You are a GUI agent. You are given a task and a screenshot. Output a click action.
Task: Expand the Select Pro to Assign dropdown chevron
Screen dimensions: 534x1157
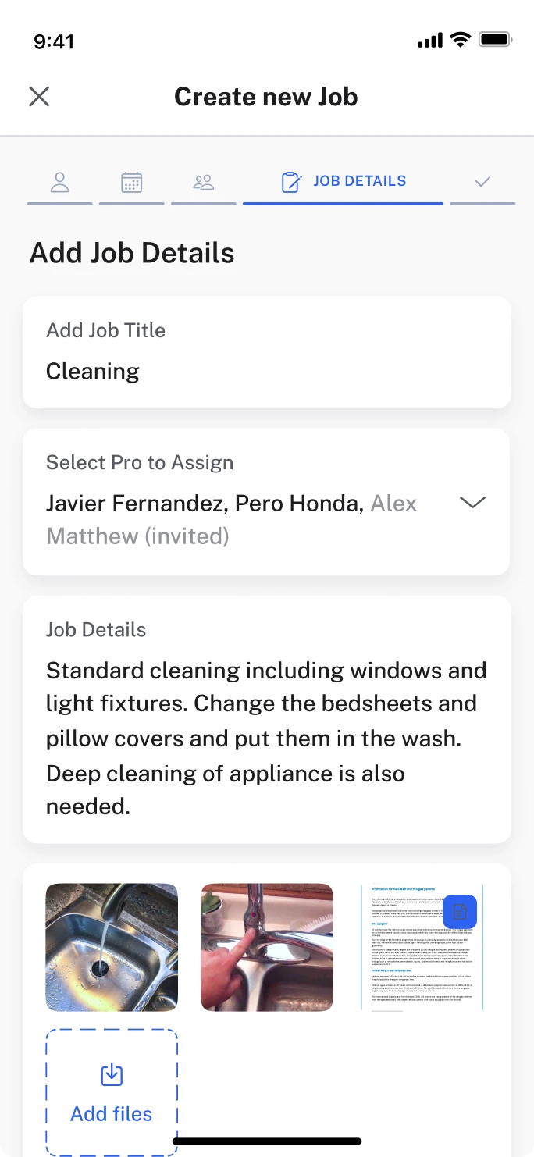pos(472,502)
